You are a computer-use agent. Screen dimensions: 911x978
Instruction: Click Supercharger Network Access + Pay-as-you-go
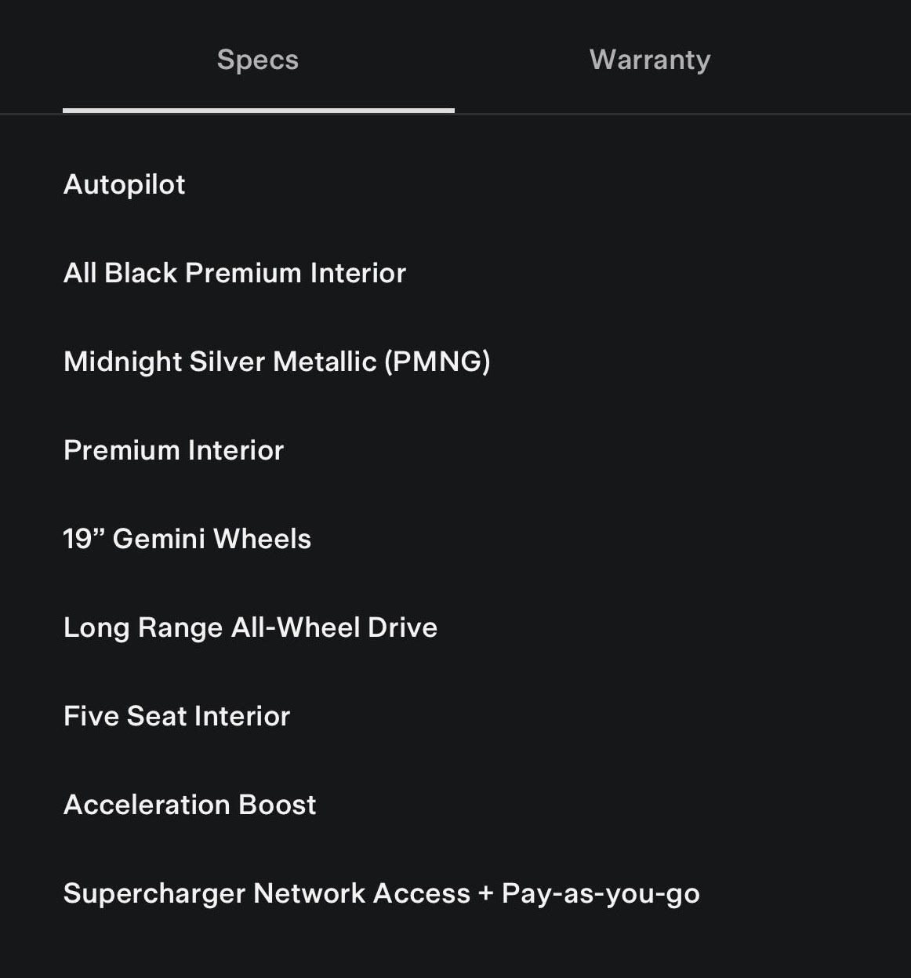pyautogui.click(x=381, y=893)
